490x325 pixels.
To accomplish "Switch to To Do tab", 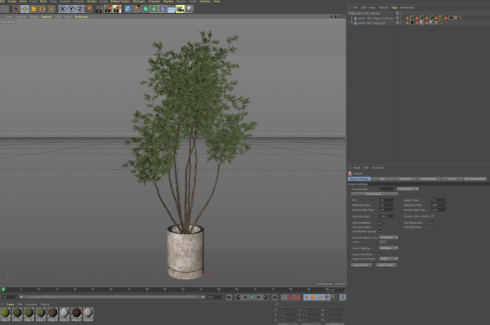I will [x=452, y=179].
